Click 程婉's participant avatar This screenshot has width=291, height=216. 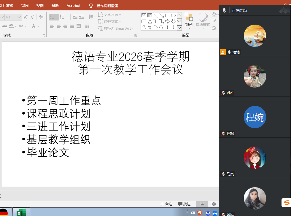click(x=255, y=117)
